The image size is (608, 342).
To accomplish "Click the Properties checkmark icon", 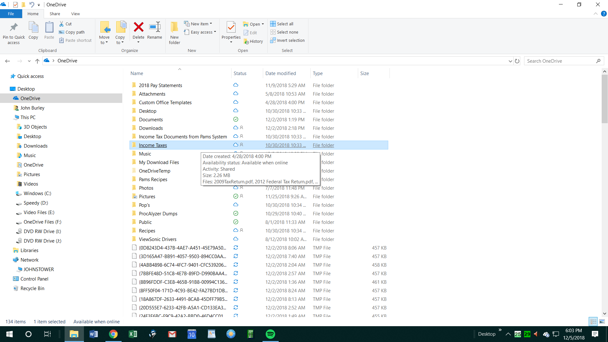I will coord(231,27).
